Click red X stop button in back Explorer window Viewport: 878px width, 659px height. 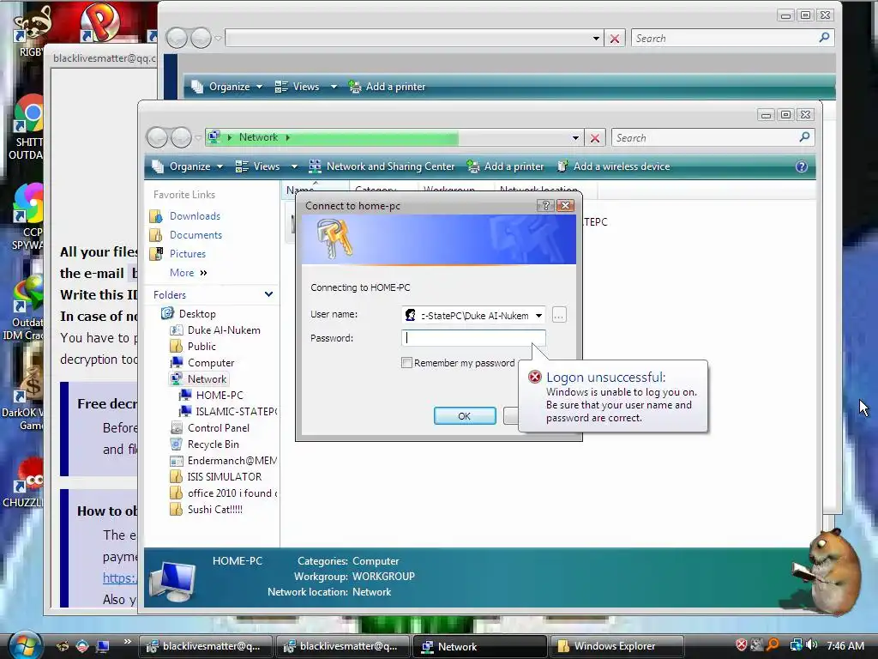(615, 38)
